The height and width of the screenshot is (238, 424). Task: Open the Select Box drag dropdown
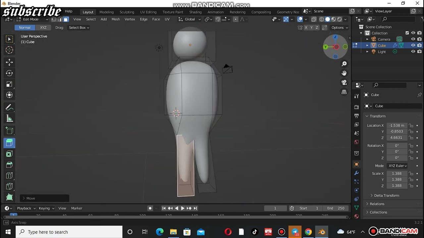tap(79, 28)
